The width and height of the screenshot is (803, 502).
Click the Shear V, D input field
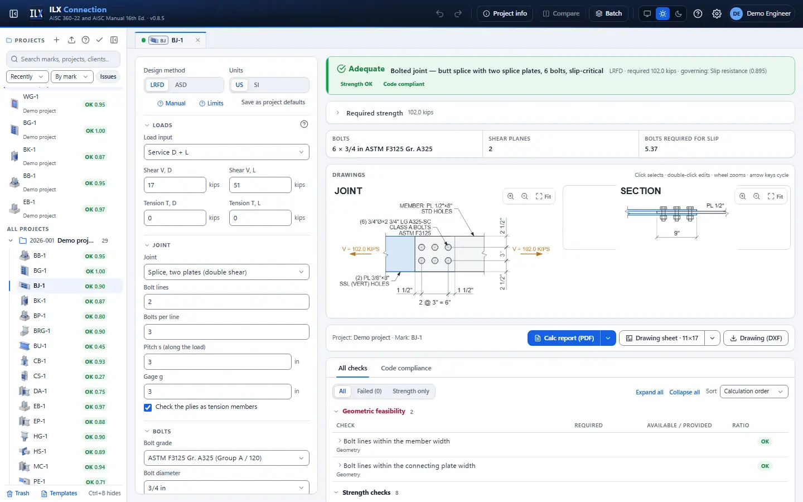pos(175,185)
